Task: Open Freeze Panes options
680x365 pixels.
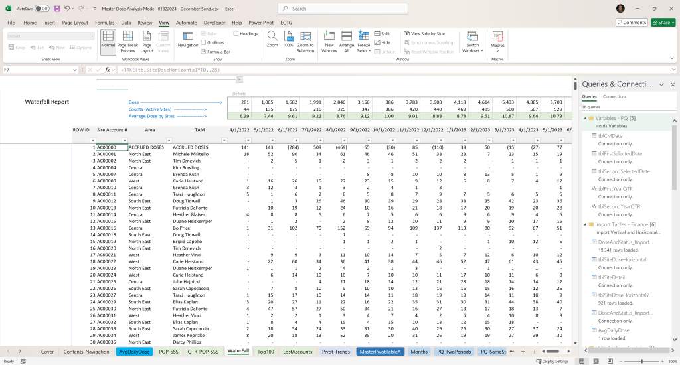Action: pyautogui.click(x=363, y=42)
